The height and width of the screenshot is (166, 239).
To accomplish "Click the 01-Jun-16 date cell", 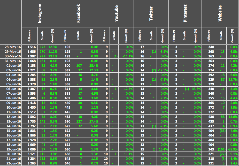I will tap(11, 66).
